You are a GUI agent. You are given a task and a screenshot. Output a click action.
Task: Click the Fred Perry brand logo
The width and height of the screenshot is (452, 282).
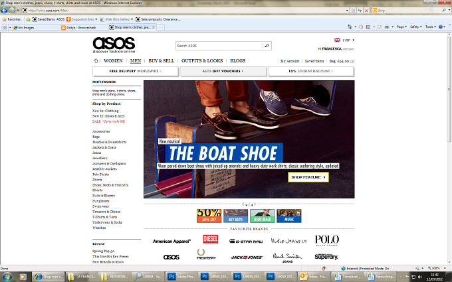pos(206,254)
